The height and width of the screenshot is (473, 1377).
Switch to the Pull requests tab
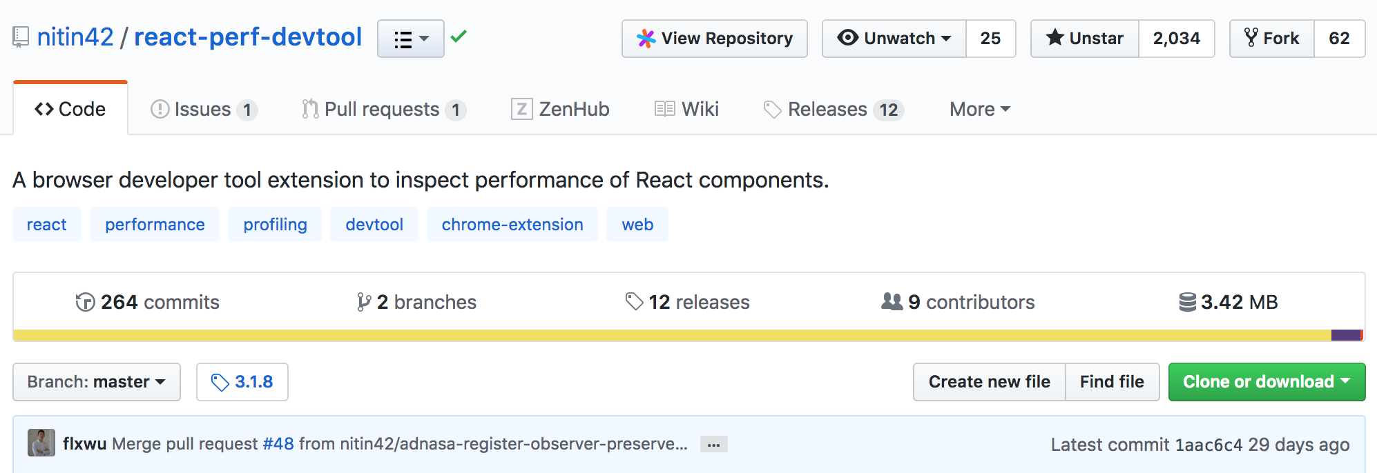pyautogui.click(x=384, y=110)
